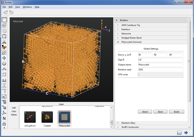Click the wireframe cell box icon

click(4, 74)
